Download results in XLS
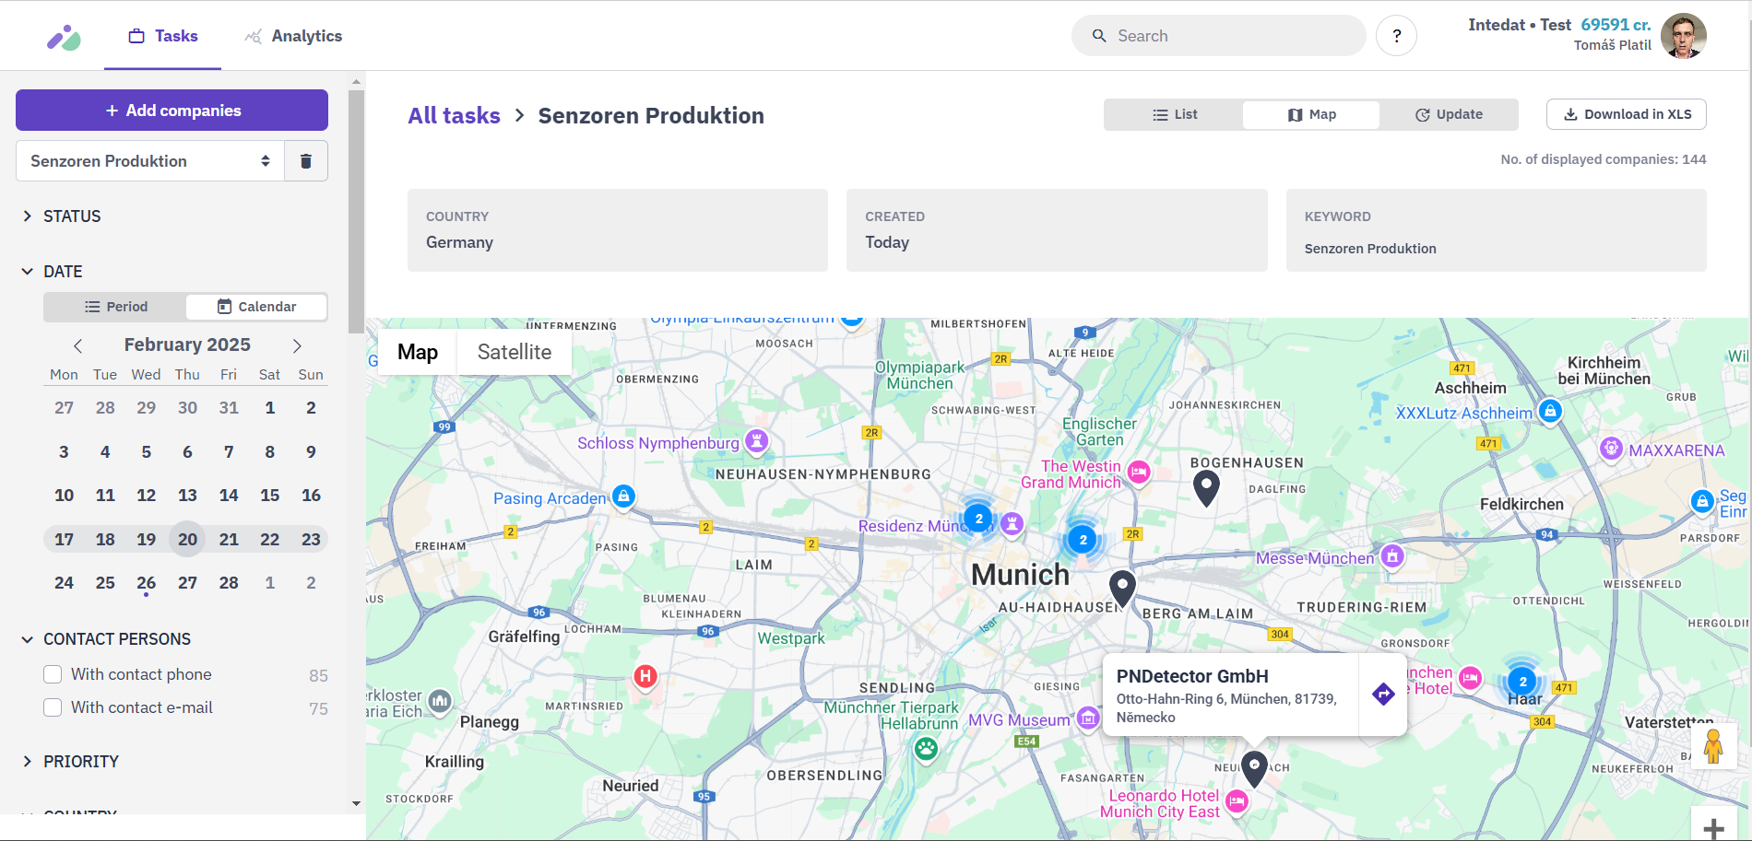 tap(1627, 114)
